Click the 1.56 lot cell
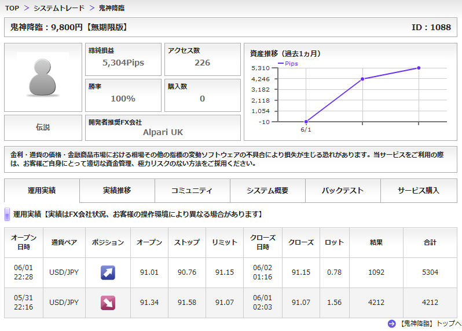This screenshot has height=331, width=462. tap(335, 303)
